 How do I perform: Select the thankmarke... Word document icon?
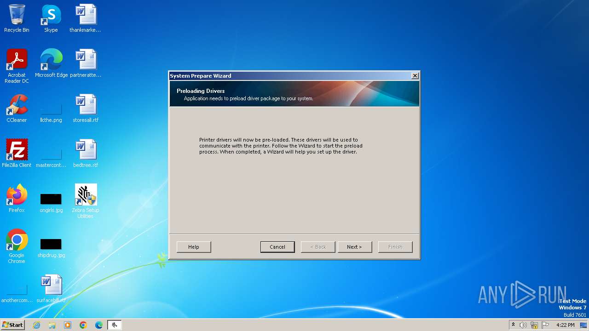pyautogui.click(x=86, y=18)
